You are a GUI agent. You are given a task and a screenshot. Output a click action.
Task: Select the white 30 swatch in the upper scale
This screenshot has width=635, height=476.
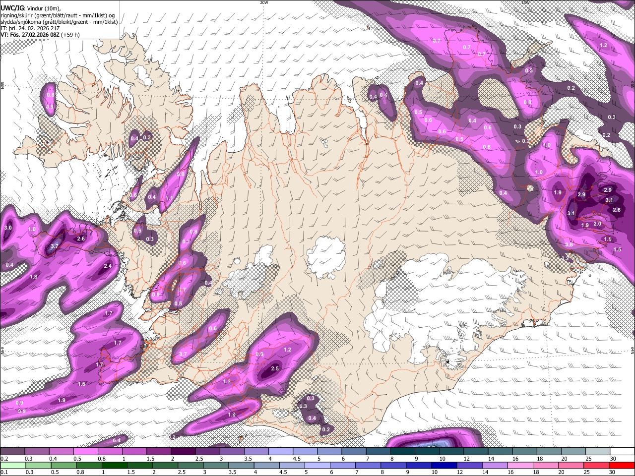click(x=623, y=452)
